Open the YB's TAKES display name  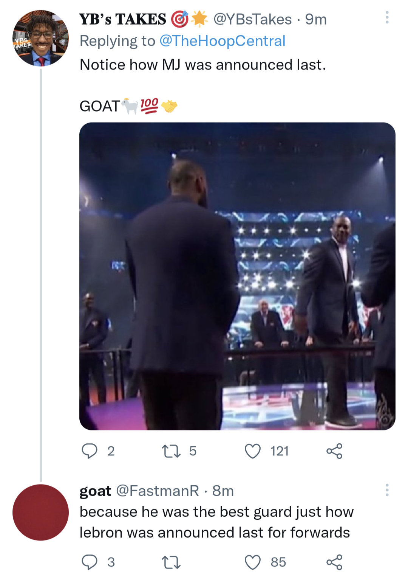[123, 19]
